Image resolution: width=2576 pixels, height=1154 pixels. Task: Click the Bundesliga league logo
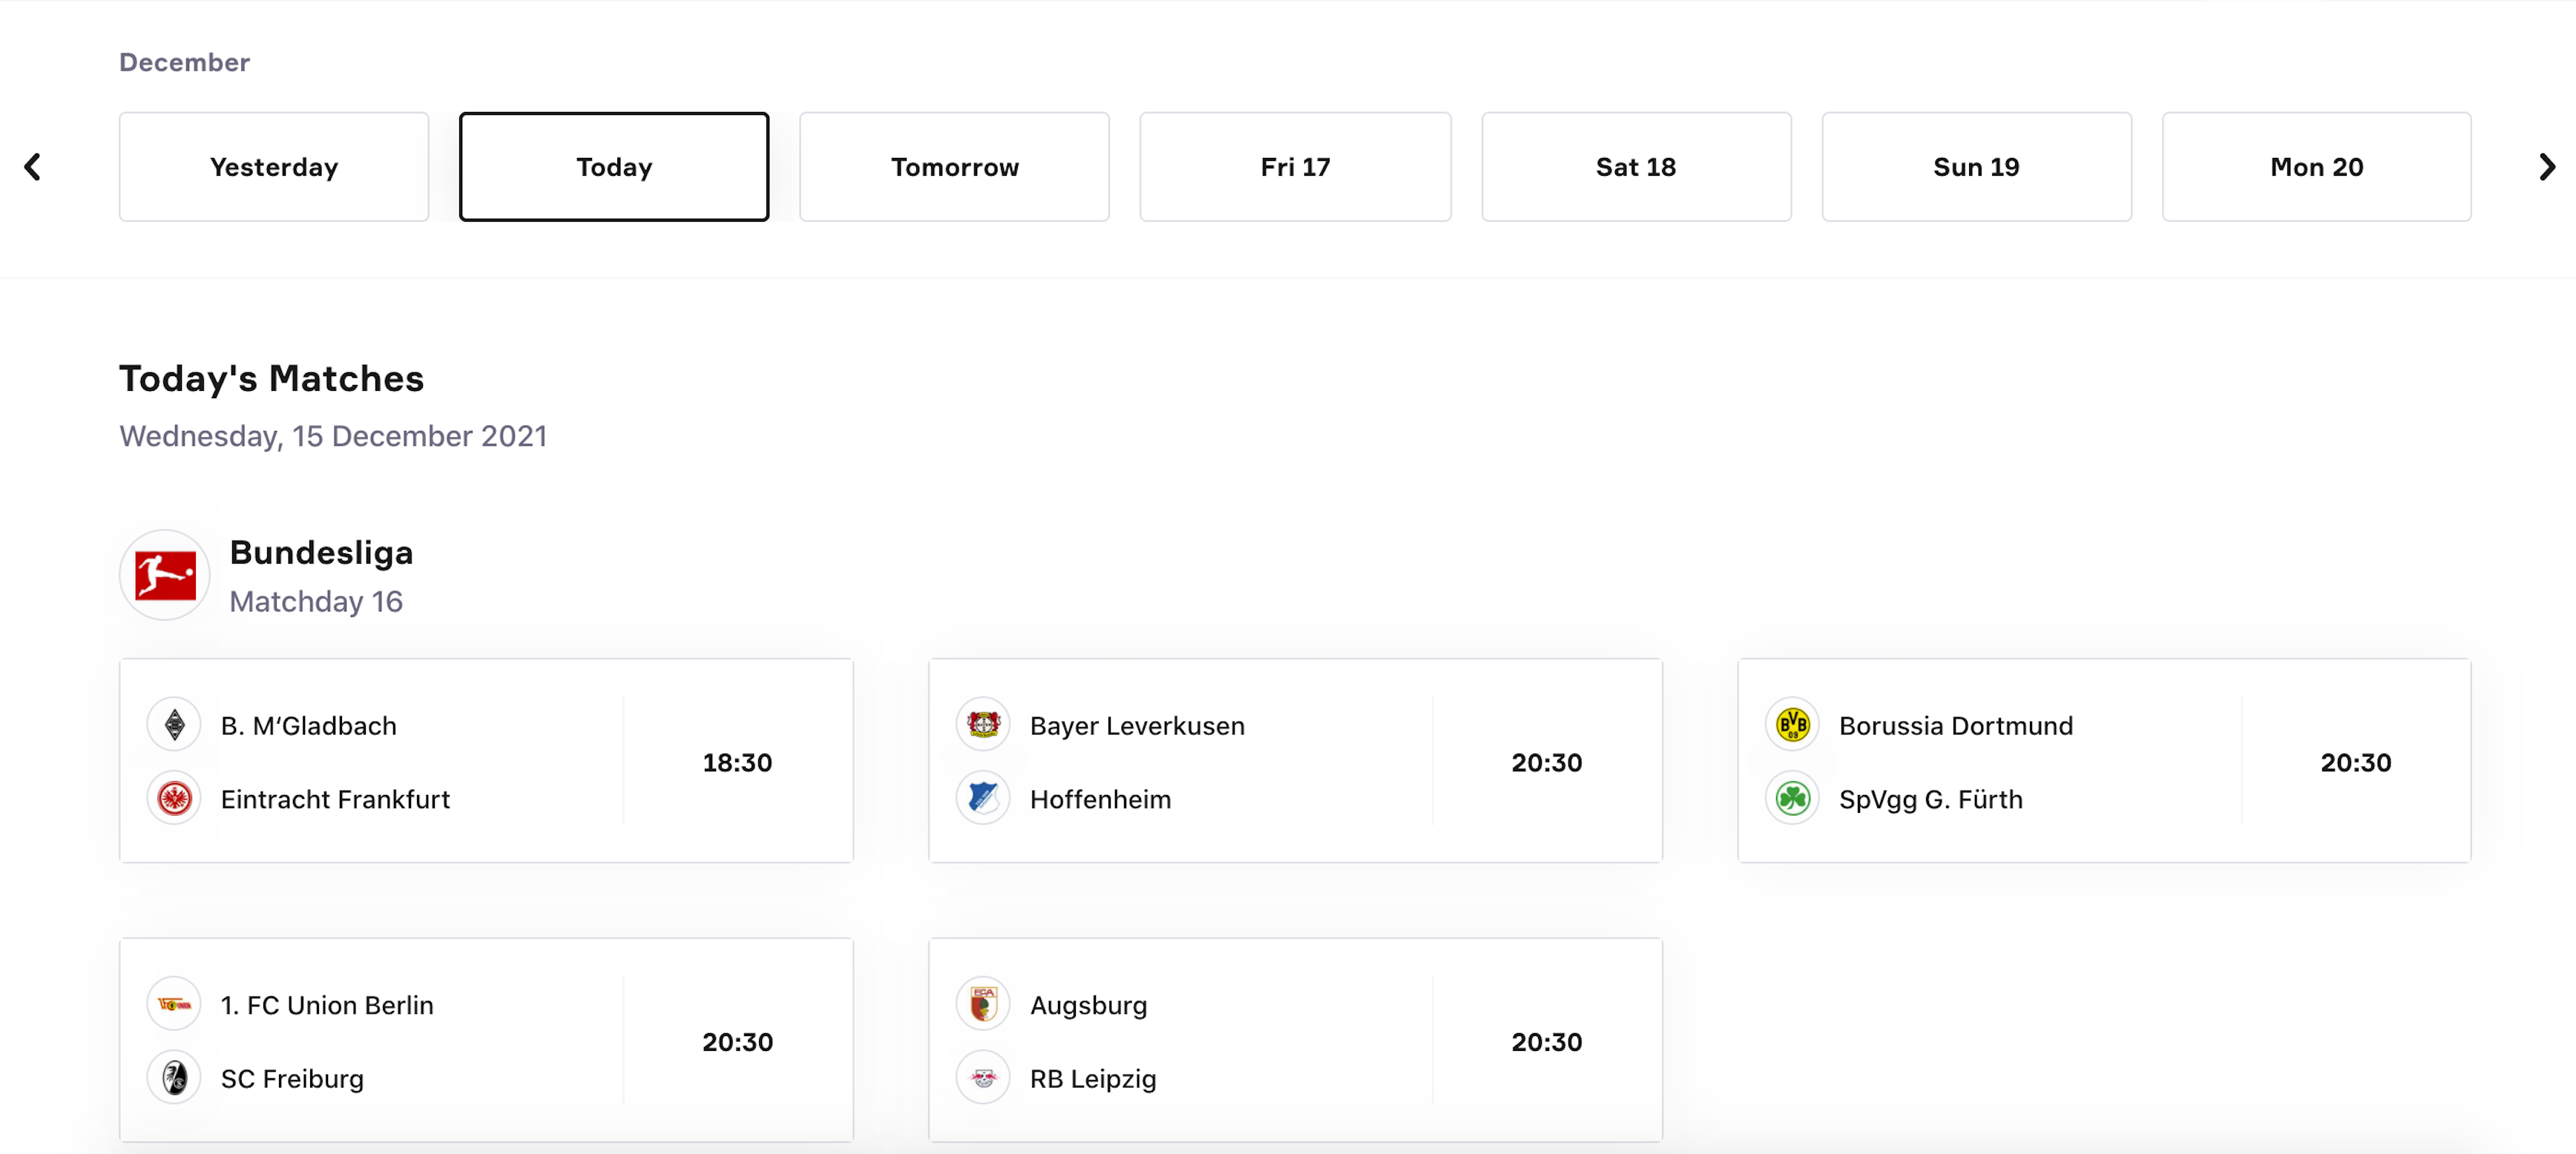(x=165, y=575)
